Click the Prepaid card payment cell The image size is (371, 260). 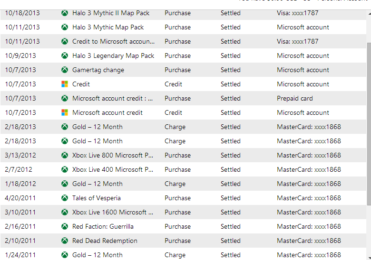tap(295, 98)
